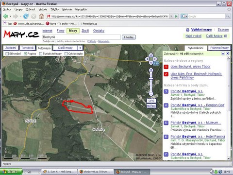
Task: Open the Další mapy dropdown arrow
Action: click(80, 48)
